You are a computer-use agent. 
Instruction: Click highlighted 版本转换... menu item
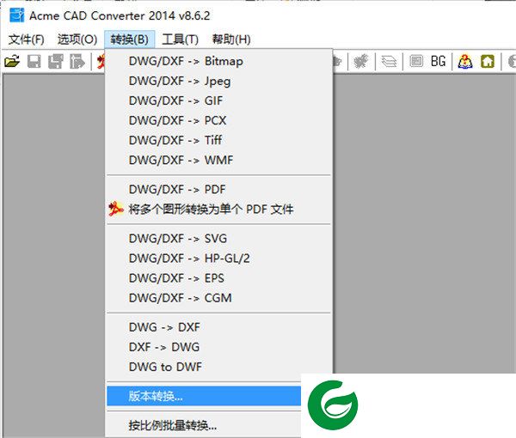[204, 396]
